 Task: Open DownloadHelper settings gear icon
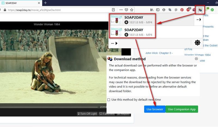click(x=197, y=43)
